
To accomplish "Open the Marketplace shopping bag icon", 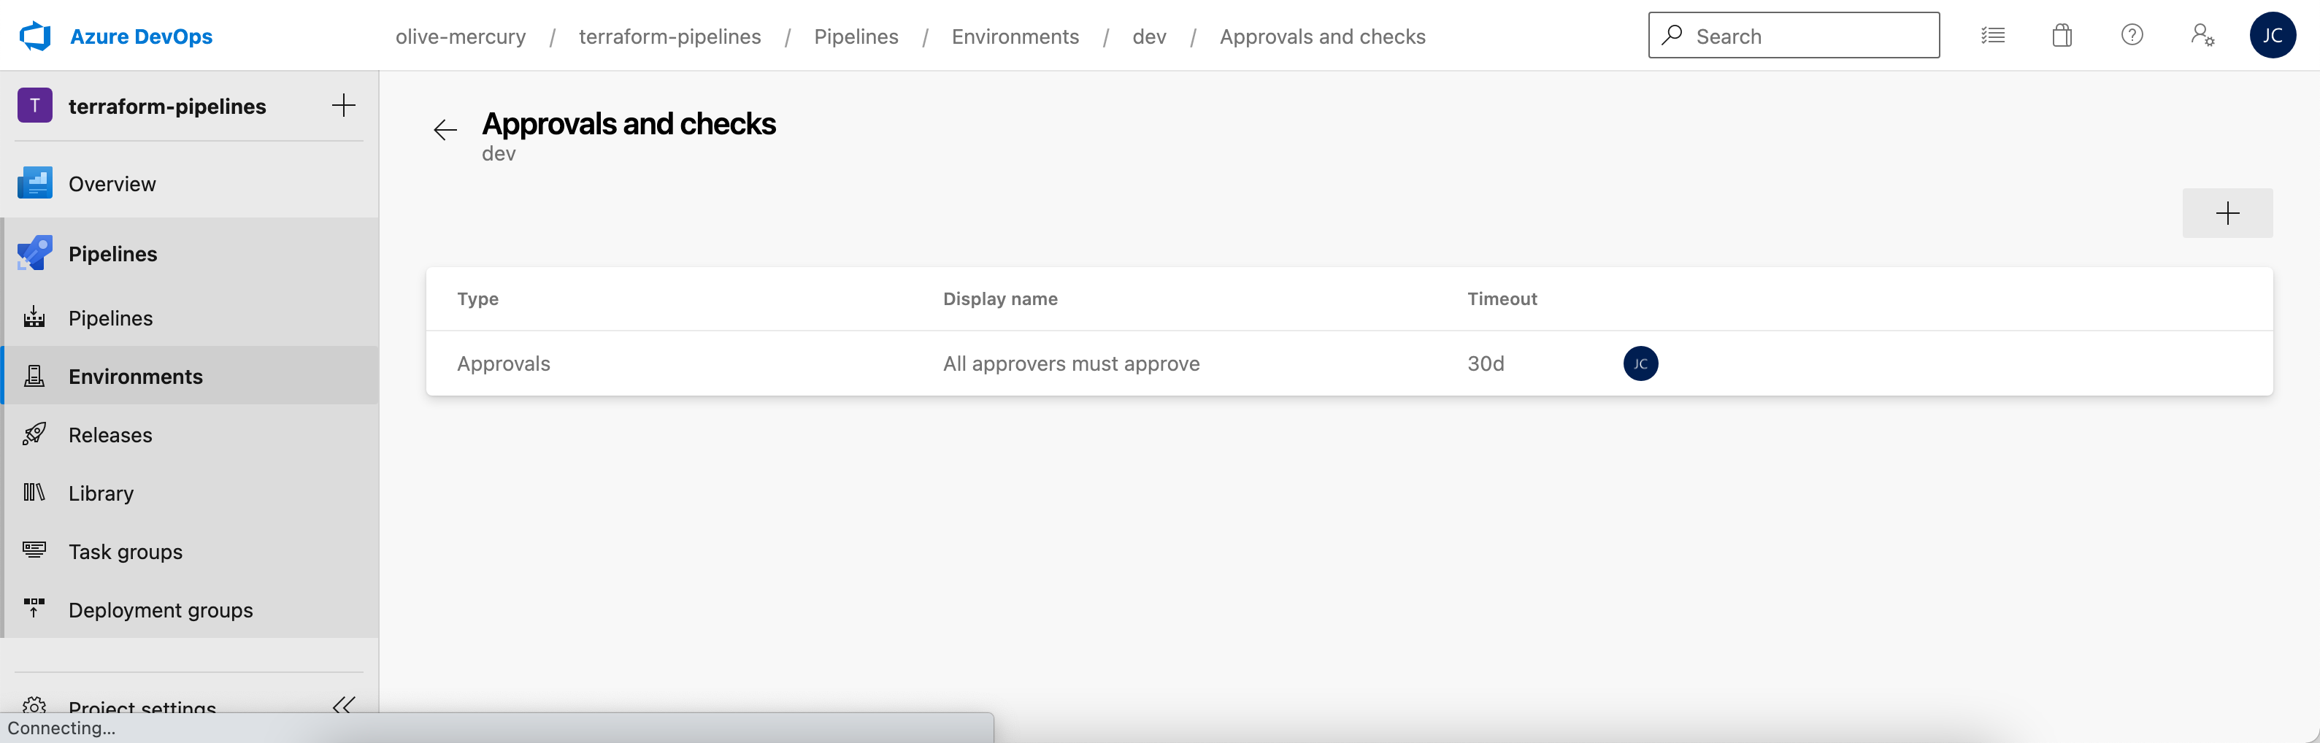I will (x=2062, y=35).
